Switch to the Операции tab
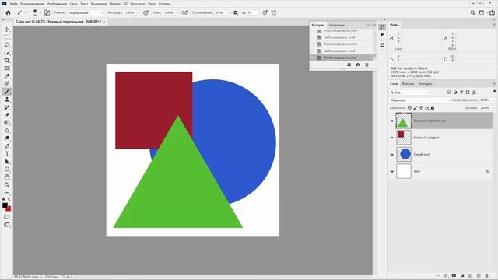Screen dimensions: 498x280 pos(337,25)
